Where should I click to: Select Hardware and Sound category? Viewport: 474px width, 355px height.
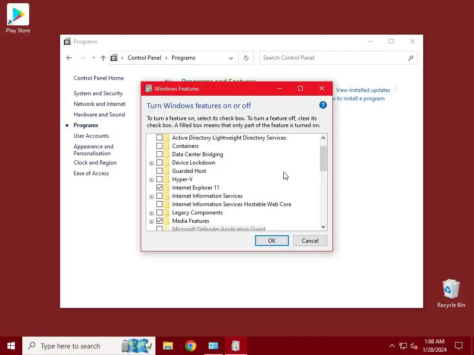99,115
